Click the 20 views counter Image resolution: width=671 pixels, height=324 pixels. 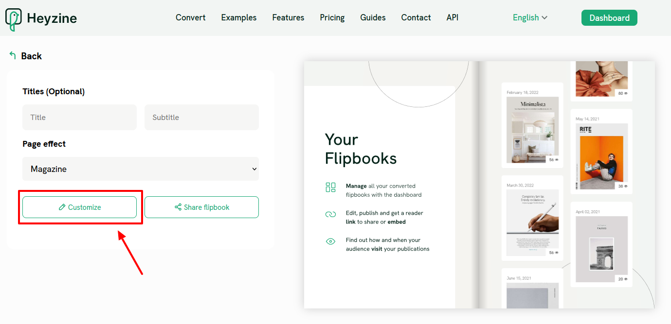click(622, 279)
